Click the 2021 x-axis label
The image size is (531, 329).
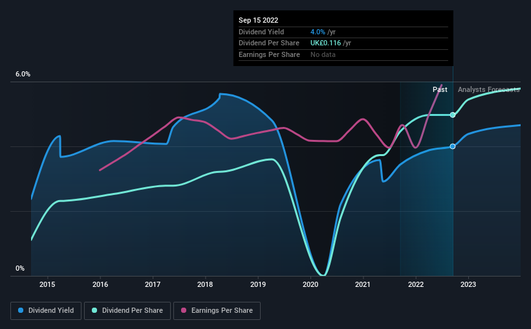tap(363, 284)
